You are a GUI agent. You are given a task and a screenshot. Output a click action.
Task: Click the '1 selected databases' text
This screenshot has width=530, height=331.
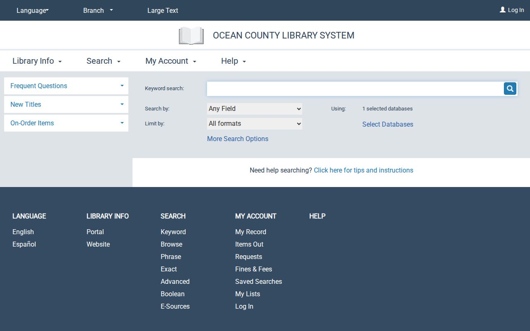point(387,109)
